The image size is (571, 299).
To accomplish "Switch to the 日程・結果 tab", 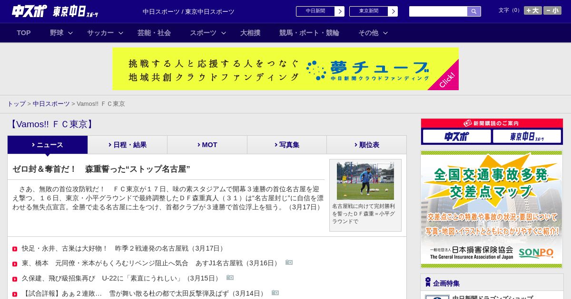I will click(128, 145).
